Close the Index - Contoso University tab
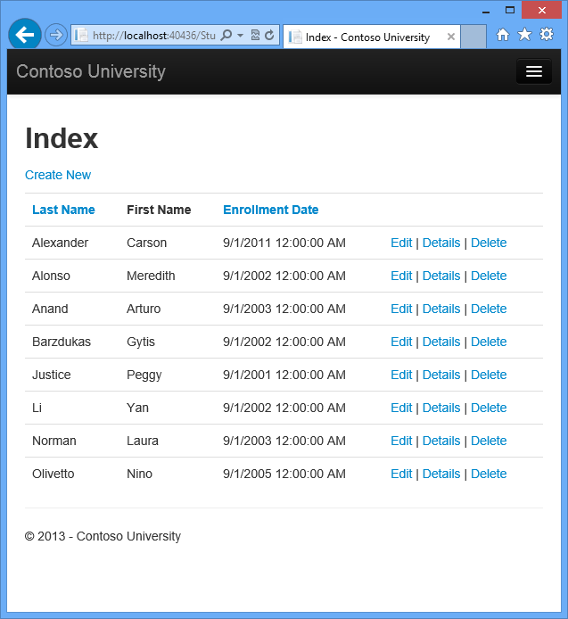This screenshot has width=568, height=619. click(x=451, y=37)
